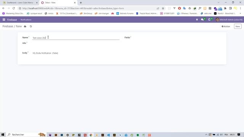244x137 pixels.
Task: Open the Windows notification center
Action: tap(239, 134)
